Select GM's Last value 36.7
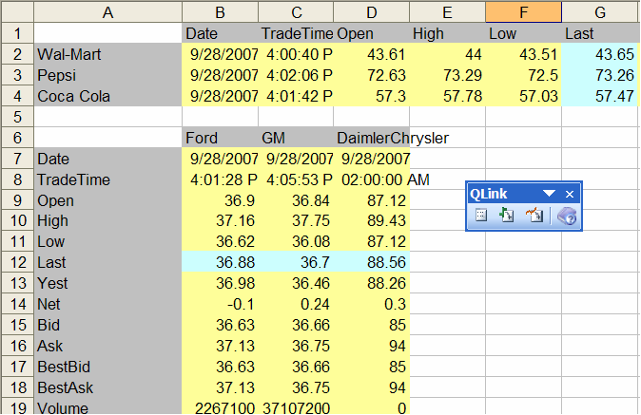The image size is (641, 415). point(296,262)
